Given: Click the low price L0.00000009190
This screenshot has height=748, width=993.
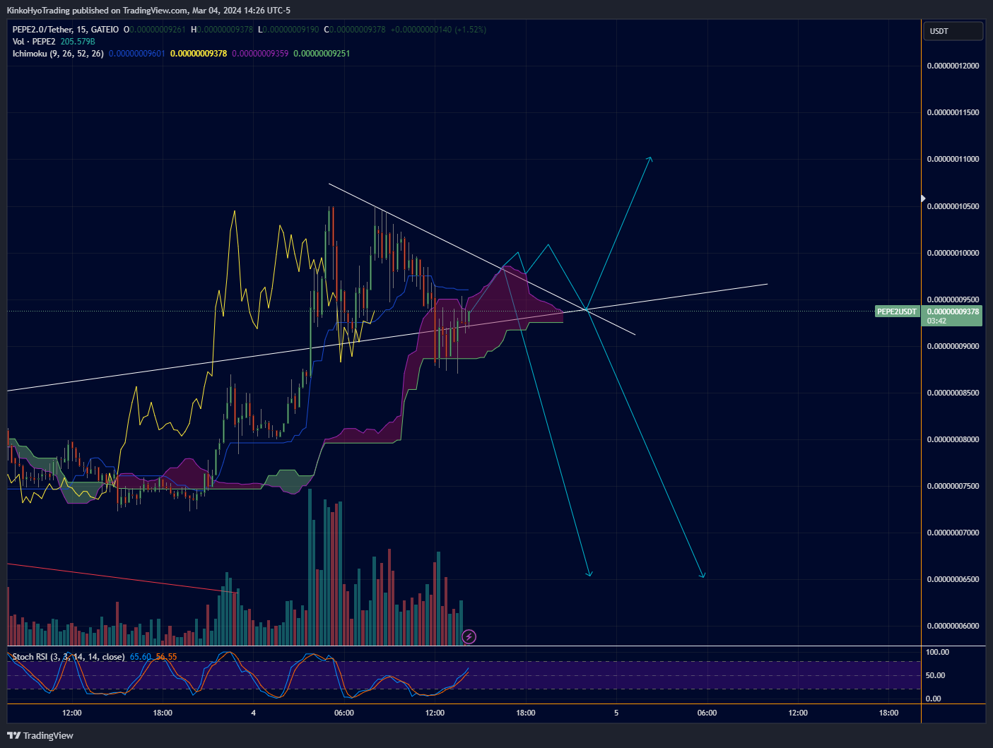Looking at the screenshot, I should pos(288,30).
